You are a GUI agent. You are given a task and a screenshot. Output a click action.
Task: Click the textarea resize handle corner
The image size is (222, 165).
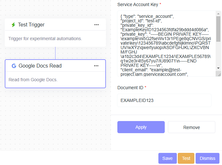pos(219,74)
